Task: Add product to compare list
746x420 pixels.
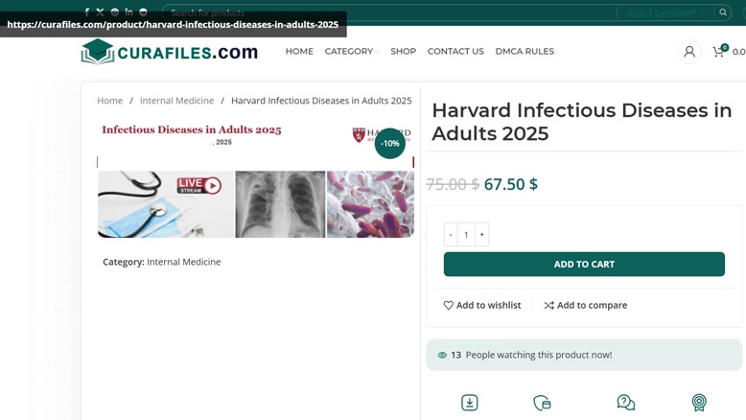Action: coord(586,305)
